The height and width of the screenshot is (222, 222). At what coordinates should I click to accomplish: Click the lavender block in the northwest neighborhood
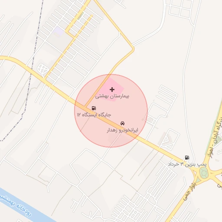[x=59, y=31]
